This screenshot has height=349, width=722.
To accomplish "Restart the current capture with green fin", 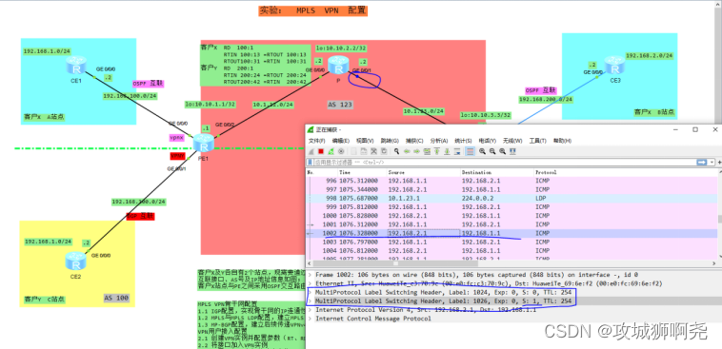I will 331,151.
